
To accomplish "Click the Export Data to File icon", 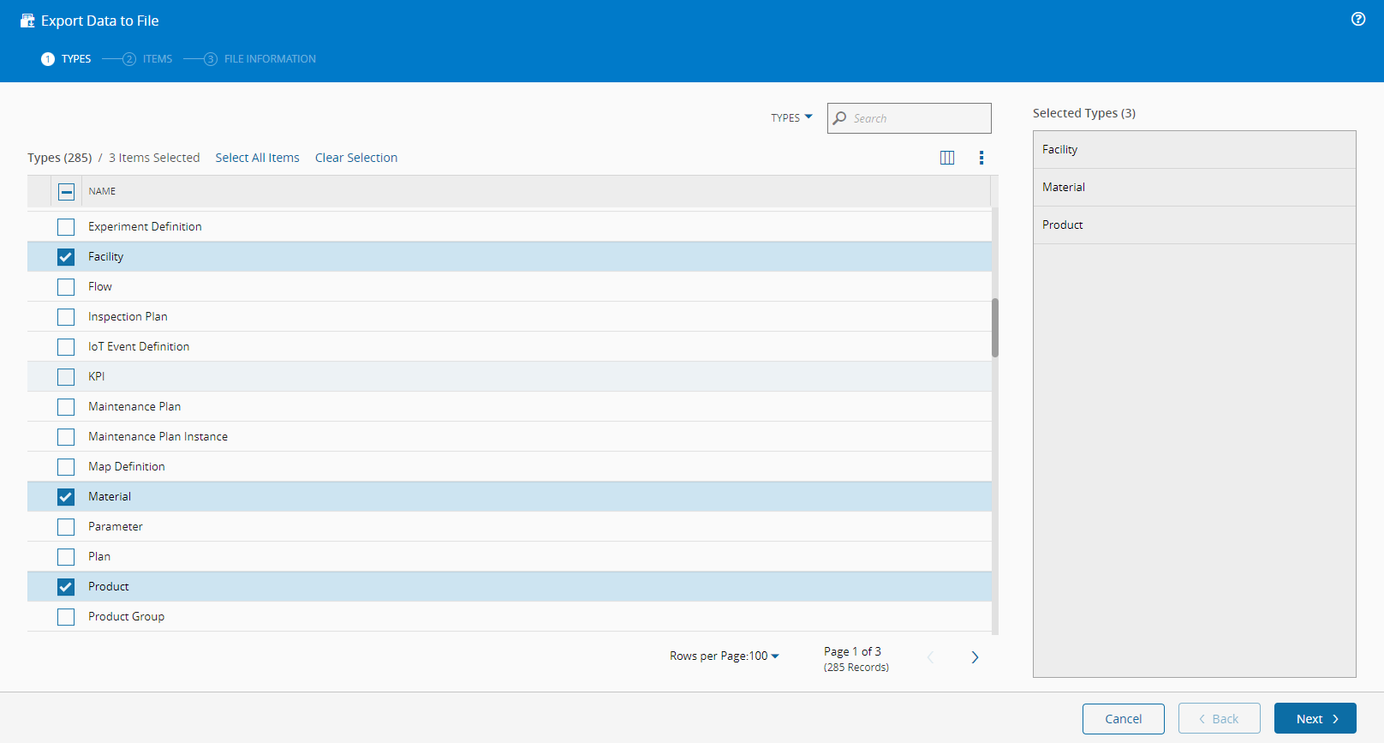I will point(27,21).
